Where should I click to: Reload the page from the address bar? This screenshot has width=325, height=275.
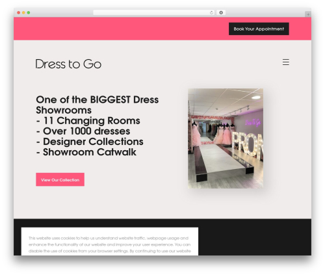211,13
